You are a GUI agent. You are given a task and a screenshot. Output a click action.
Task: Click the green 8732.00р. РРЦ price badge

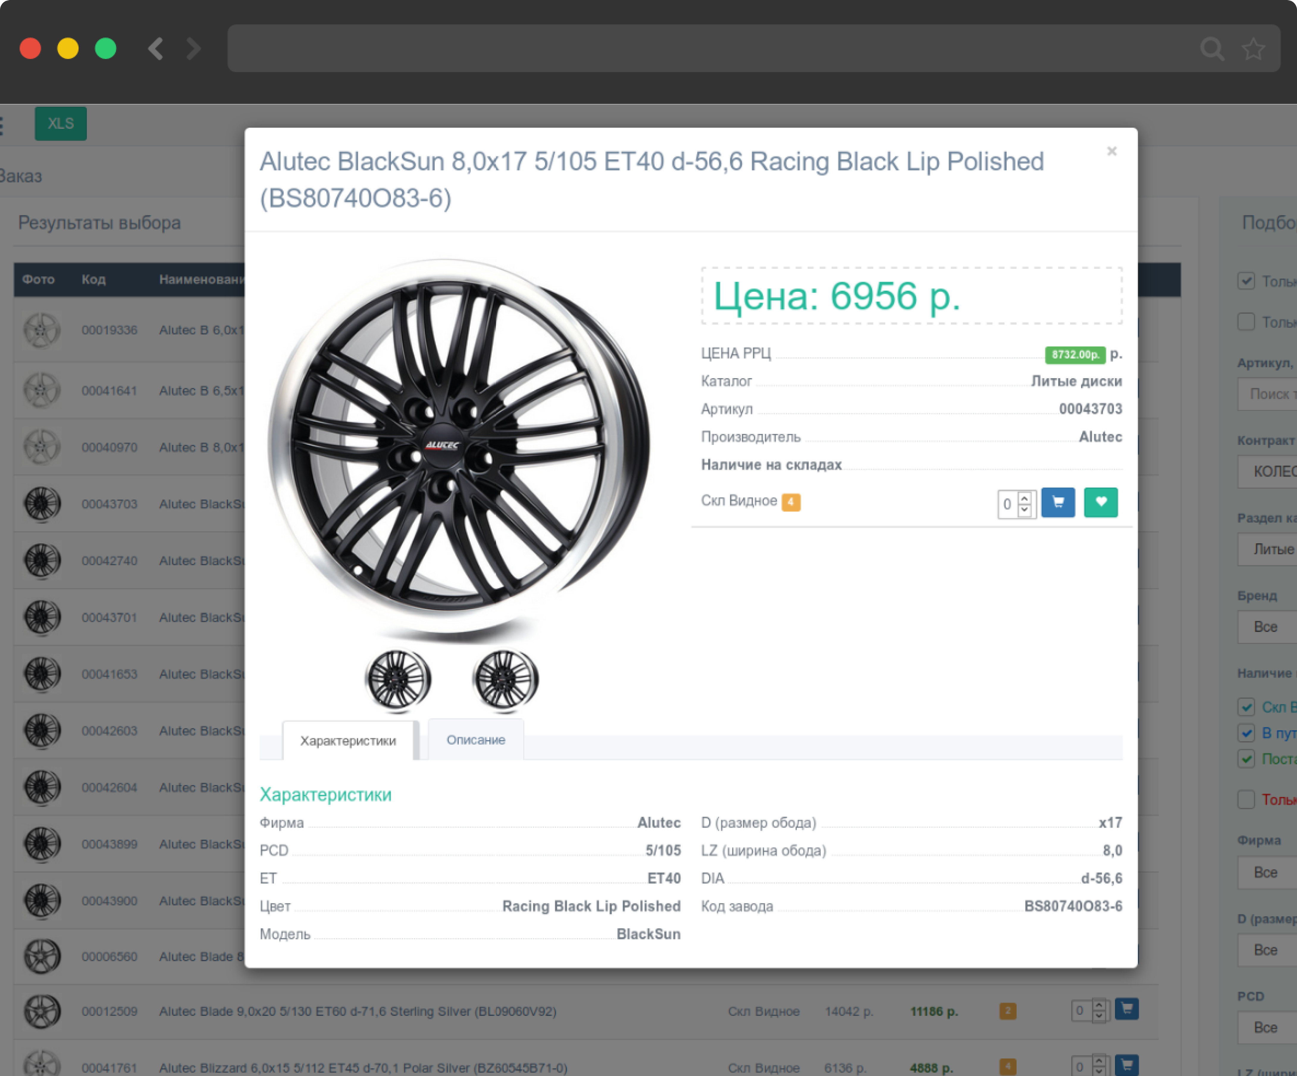[1075, 355]
